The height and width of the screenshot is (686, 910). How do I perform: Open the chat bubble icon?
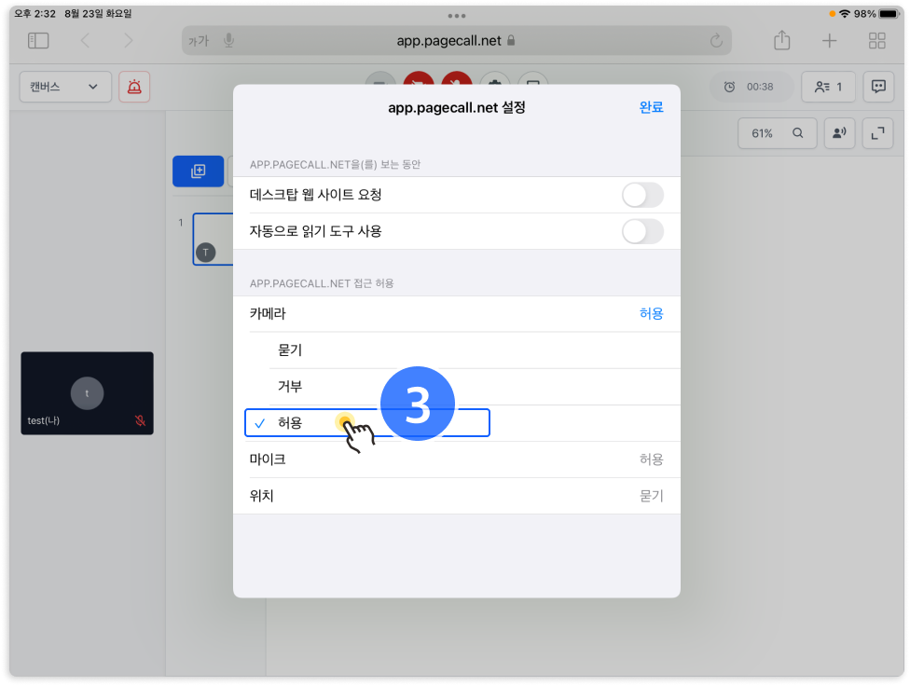coord(878,87)
